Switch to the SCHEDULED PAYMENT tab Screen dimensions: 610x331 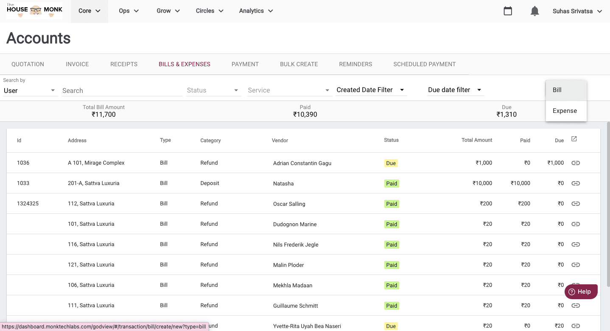(424, 64)
